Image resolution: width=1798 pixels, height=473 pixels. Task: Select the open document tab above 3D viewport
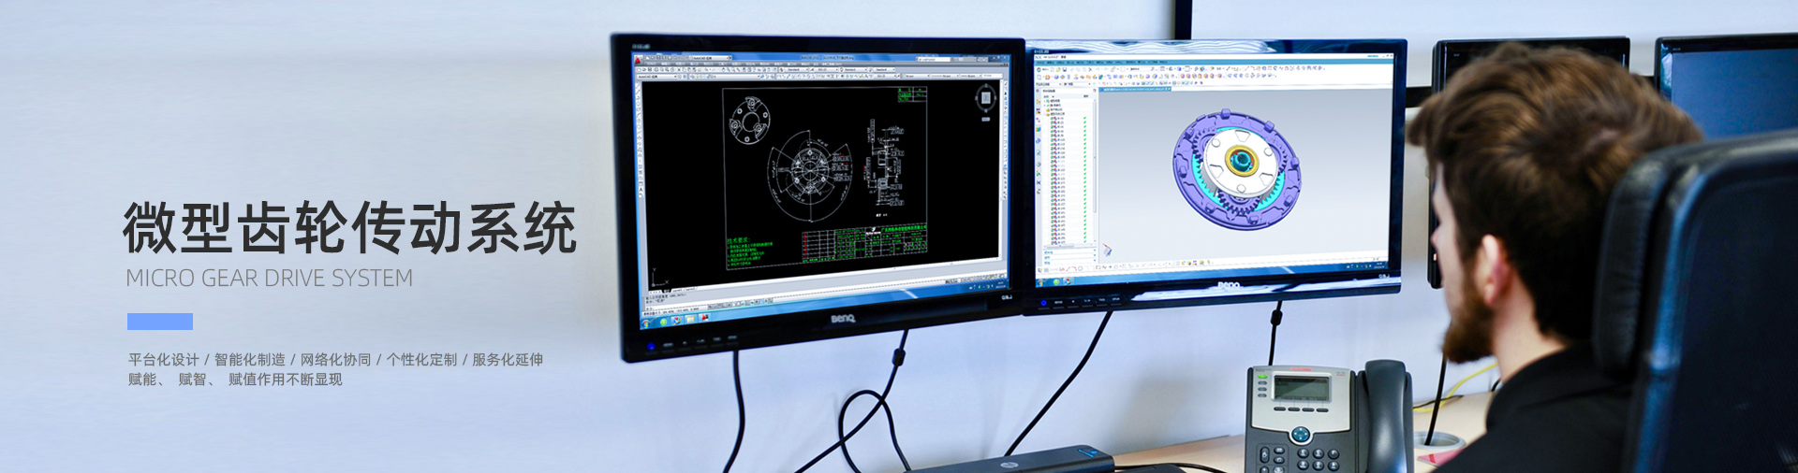coord(1136,90)
